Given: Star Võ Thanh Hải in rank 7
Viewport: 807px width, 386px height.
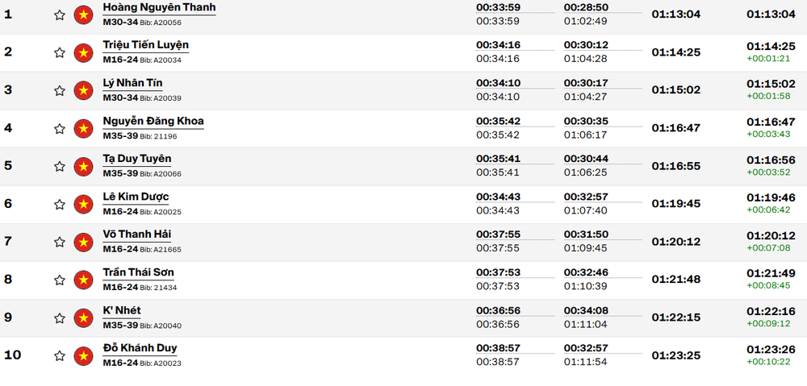Looking at the screenshot, I should pyautogui.click(x=60, y=242).
